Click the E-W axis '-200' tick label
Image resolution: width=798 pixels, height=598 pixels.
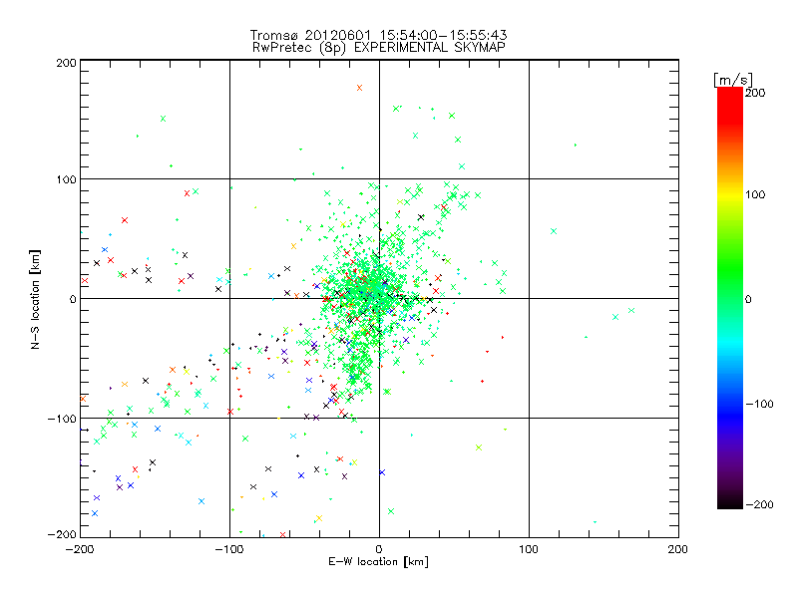(x=80, y=549)
